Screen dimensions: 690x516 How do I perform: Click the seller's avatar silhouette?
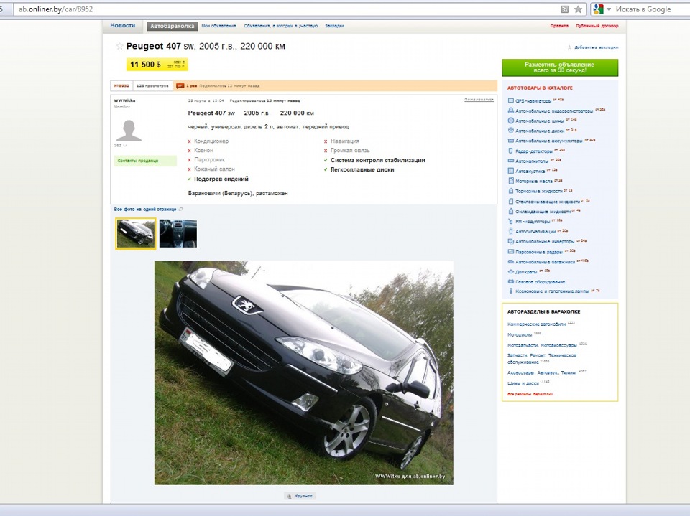129,131
